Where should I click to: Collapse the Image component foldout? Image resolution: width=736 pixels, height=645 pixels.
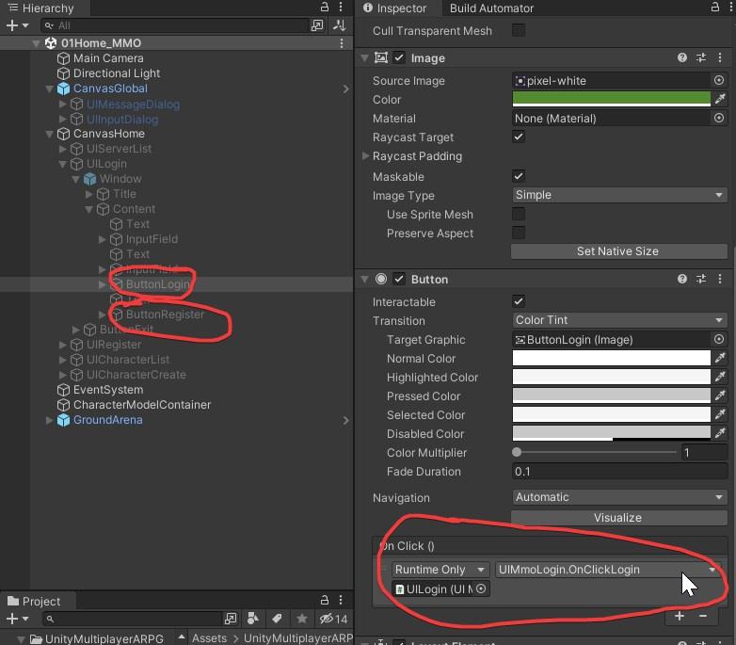tap(365, 57)
